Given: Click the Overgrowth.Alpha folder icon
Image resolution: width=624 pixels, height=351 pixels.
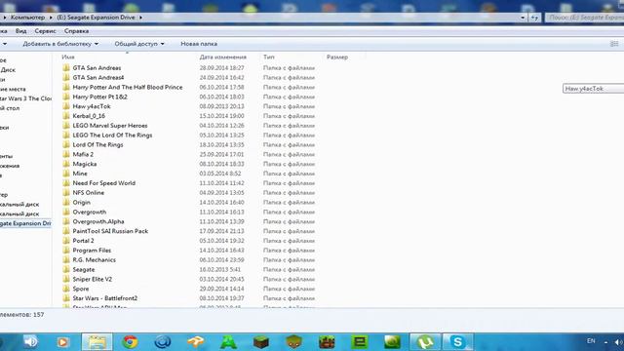Looking at the screenshot, I should (66, 221).
